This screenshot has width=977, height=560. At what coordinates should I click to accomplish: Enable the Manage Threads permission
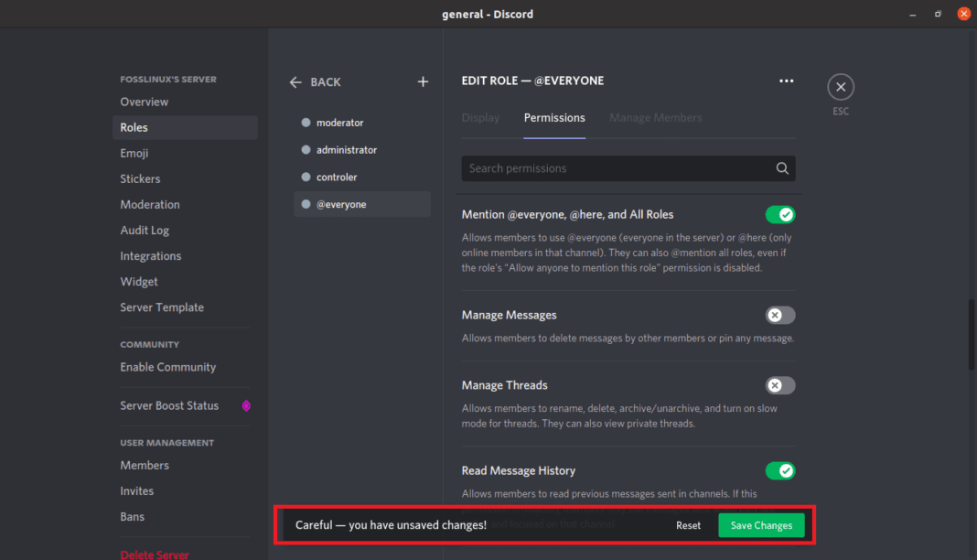point(779,385)
